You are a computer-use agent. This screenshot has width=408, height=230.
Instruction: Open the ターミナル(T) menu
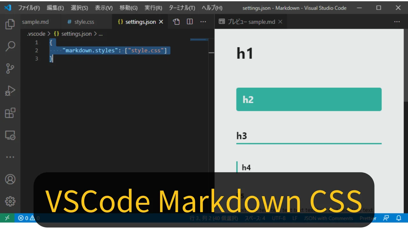pos(182,8)
